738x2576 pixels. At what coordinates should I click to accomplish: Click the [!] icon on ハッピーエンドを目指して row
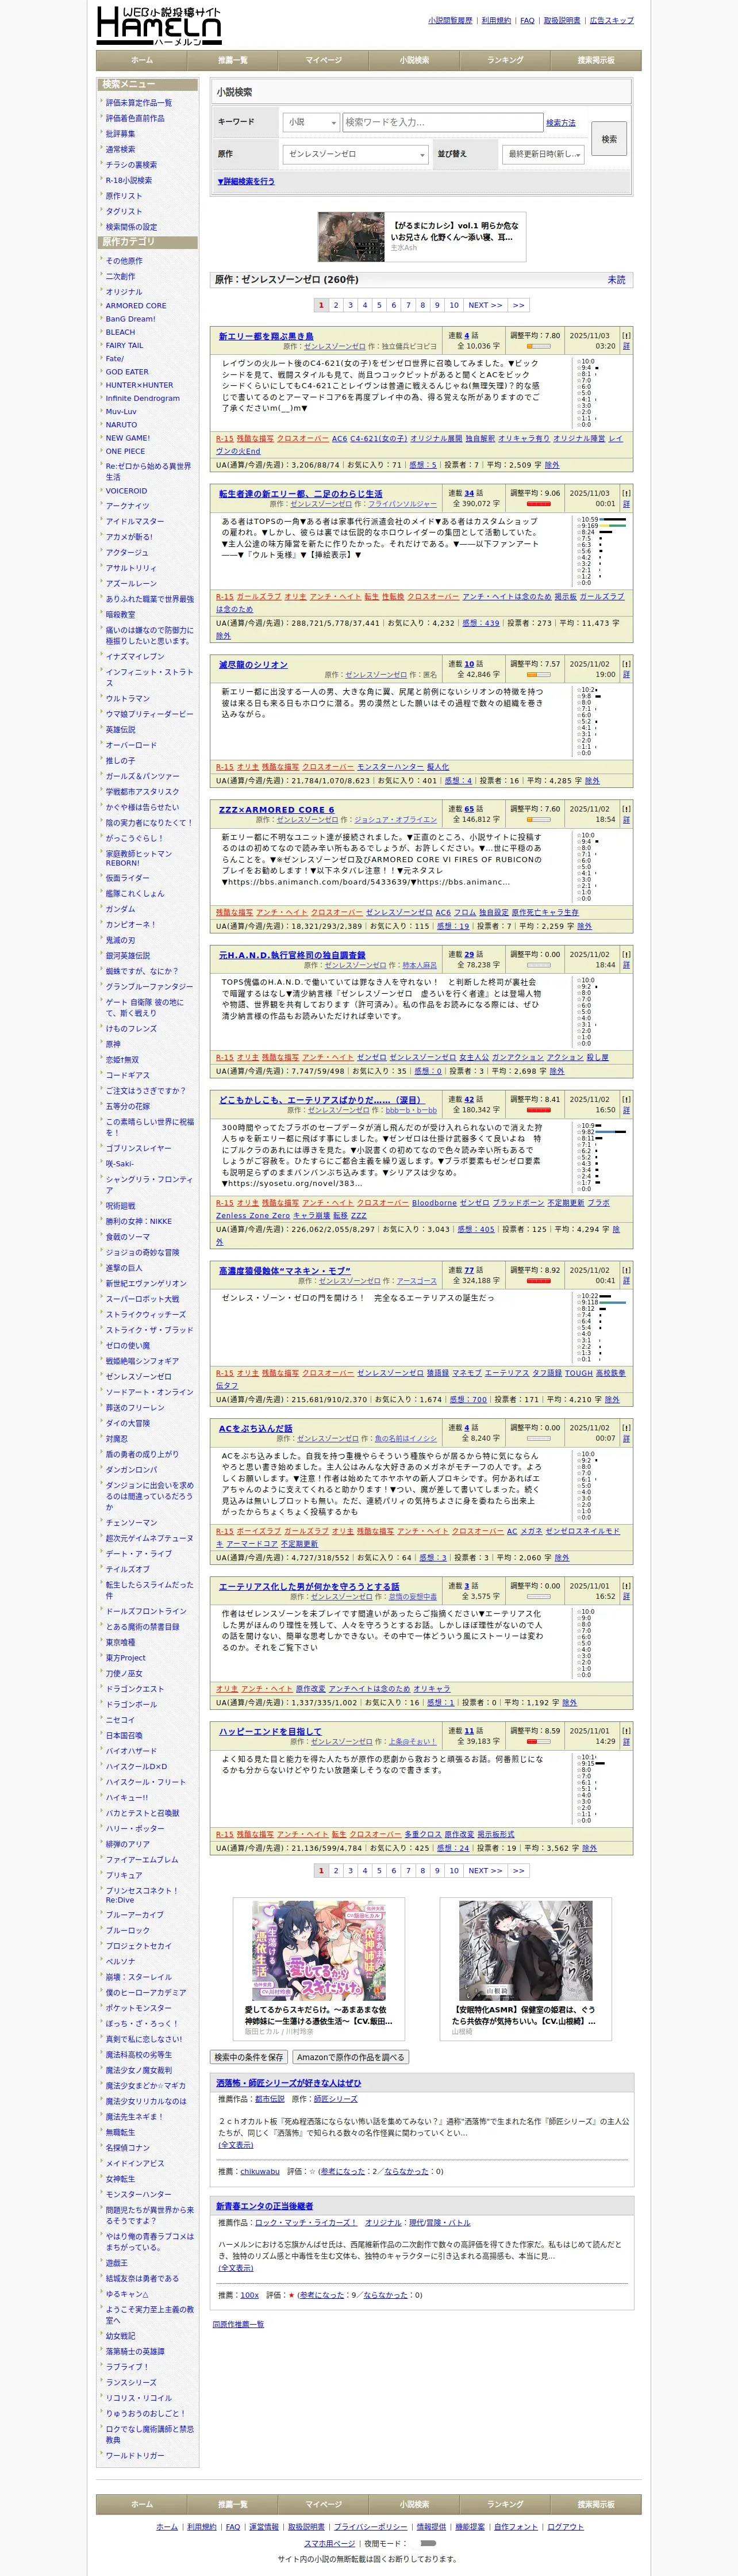(x=626, y=1731)
